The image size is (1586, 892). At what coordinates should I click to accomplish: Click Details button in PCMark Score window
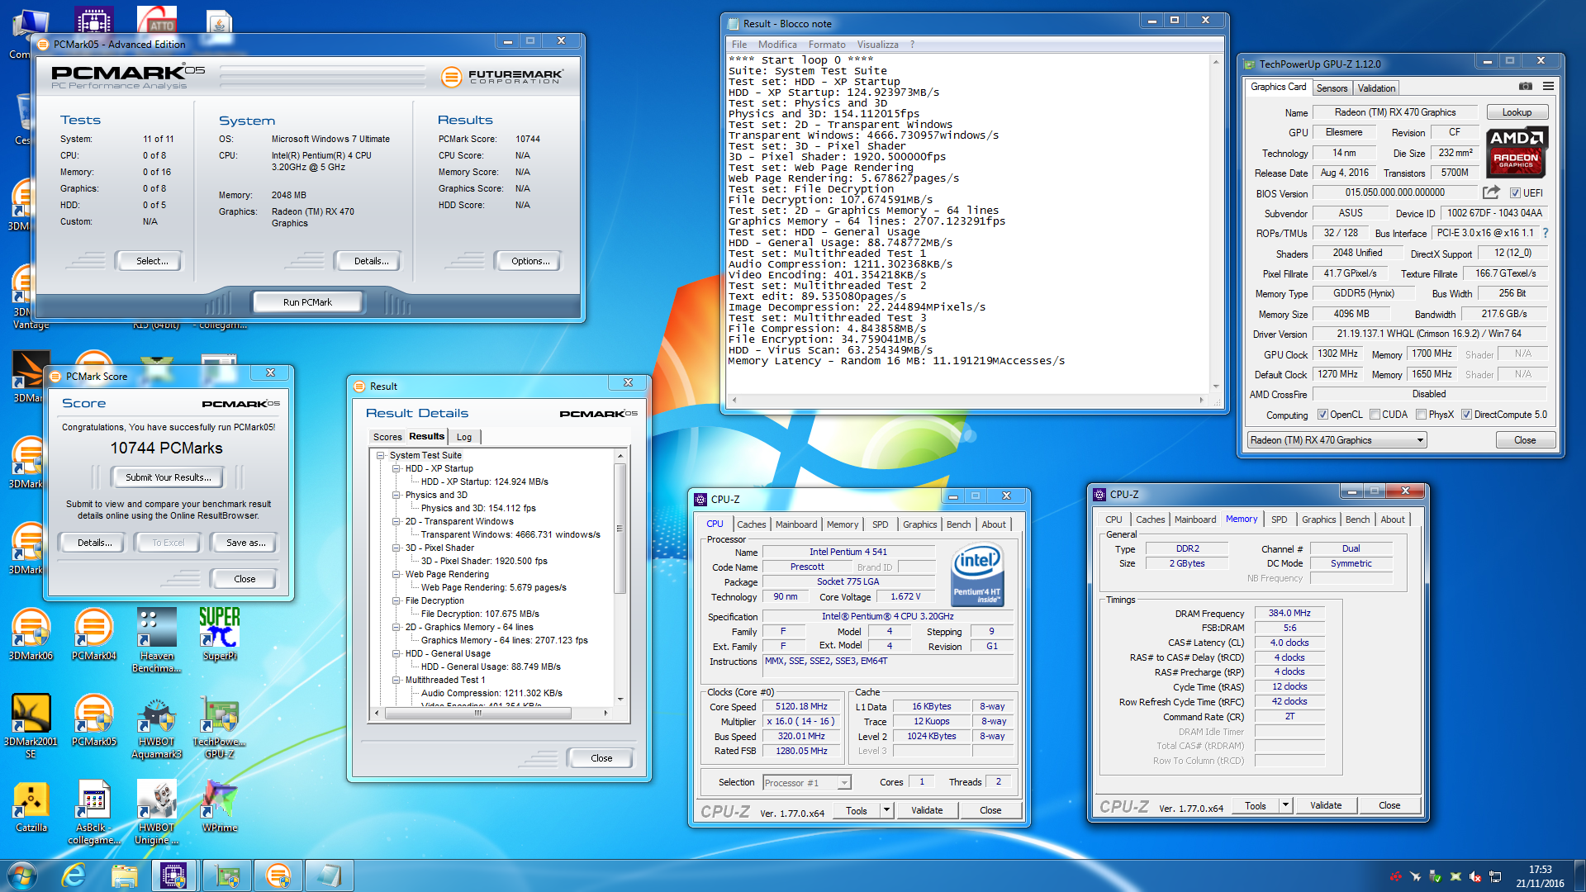(x=94, y=543)
